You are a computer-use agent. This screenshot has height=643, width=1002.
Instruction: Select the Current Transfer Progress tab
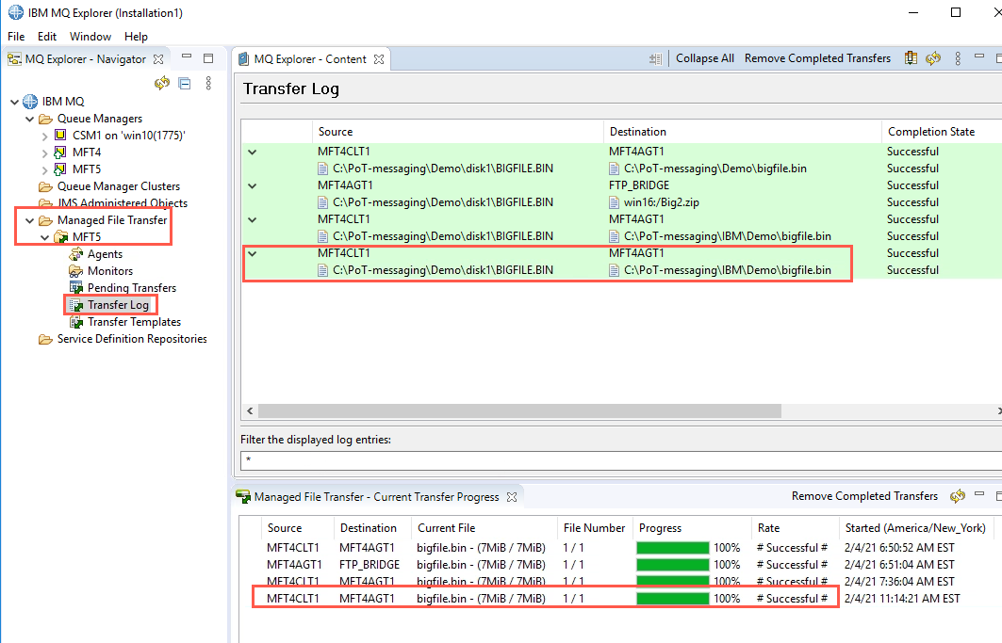click(x=376, y=497)
